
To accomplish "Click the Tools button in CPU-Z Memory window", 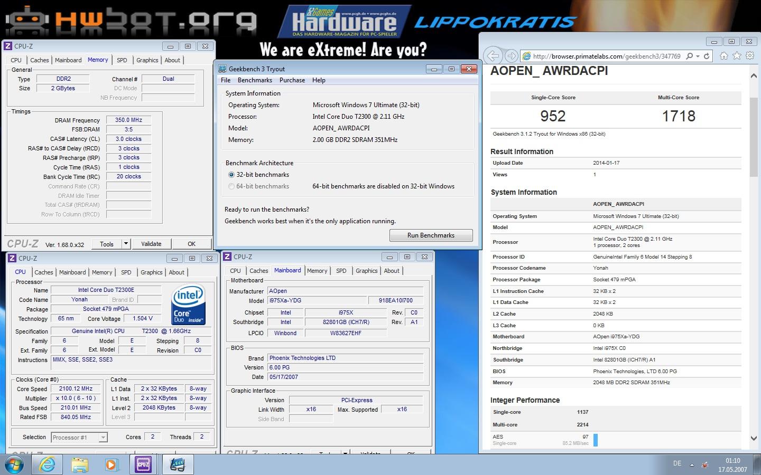I will coord(107,244).
